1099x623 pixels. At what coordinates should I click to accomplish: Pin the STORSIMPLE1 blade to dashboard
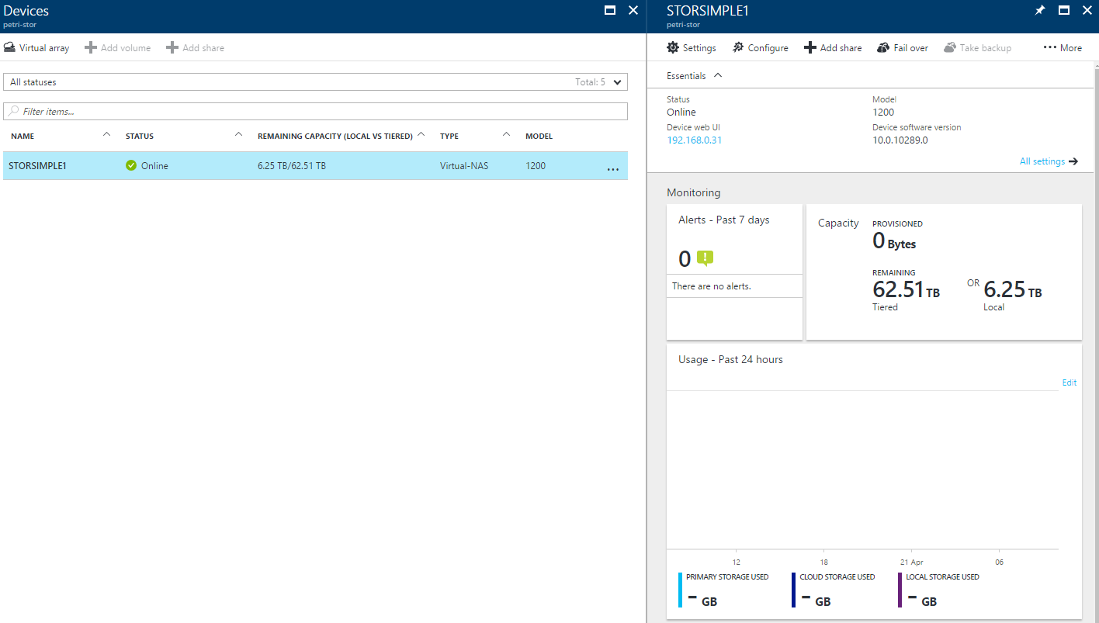click(1040, 10)
